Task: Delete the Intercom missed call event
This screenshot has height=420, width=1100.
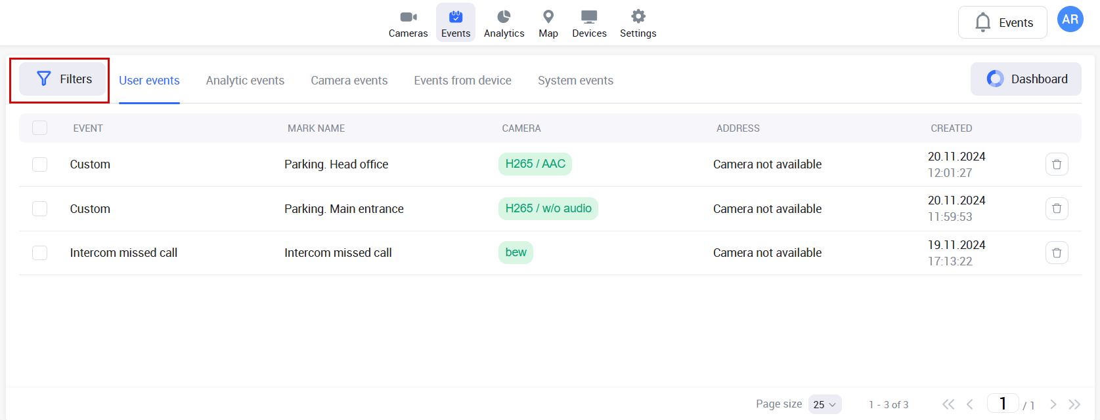Action: click(x=1057, y=253)
